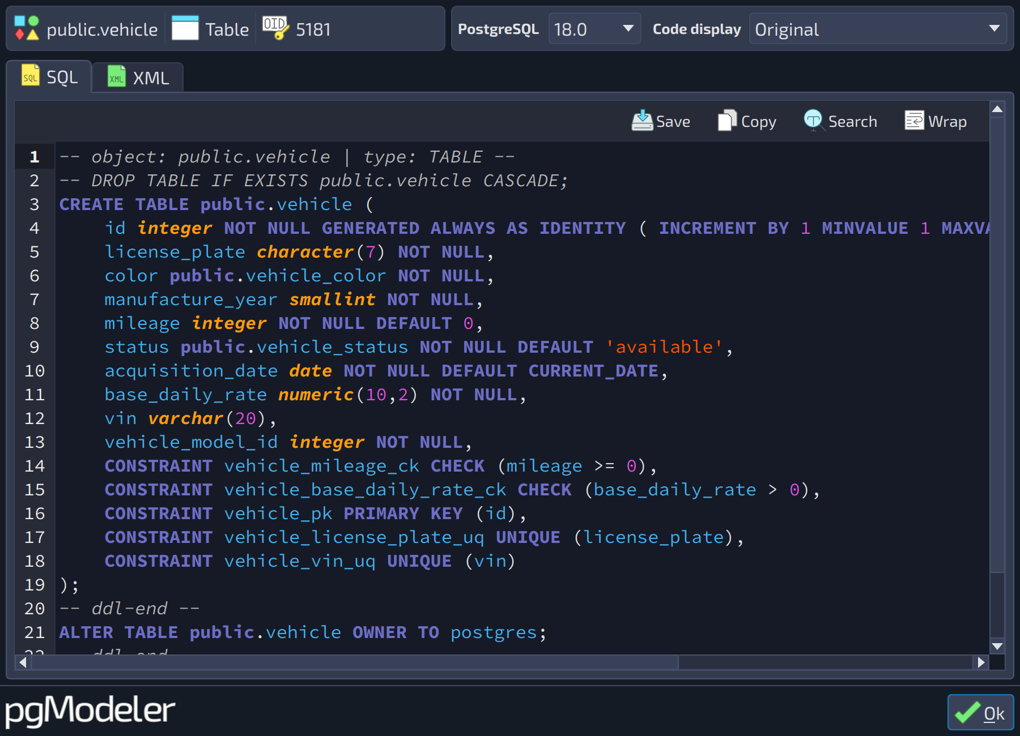The height and width of the screenshot is (736, 1020).
Task: Click the OID key icon
Action: (275, 28)
